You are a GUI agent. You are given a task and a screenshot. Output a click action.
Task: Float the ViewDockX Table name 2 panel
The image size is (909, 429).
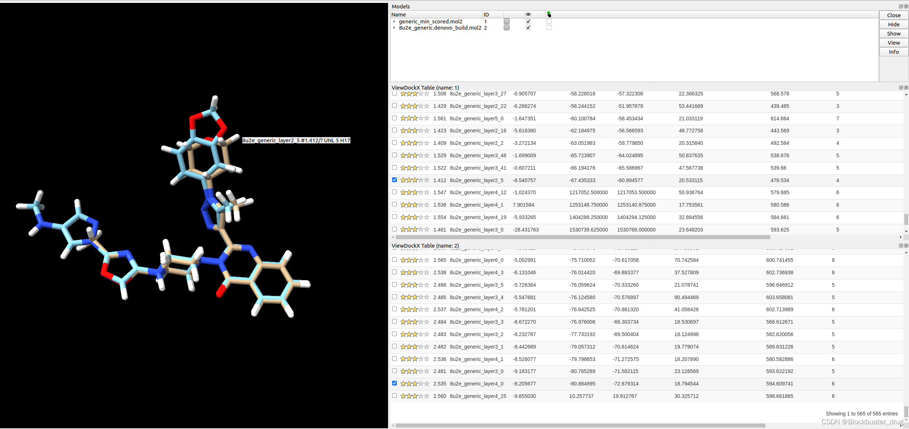(x=901, y=245)
